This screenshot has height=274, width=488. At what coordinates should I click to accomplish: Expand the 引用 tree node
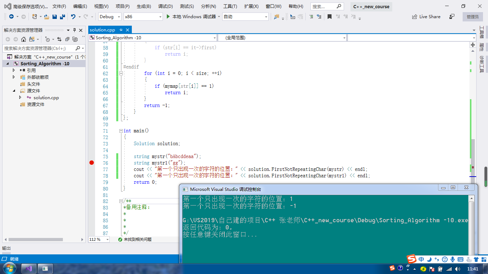14,70
